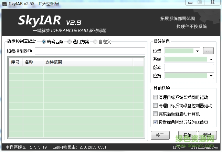This screenshot has width=222, height=152.
Task: Click the 序号 column header
Action: [15, 62]
